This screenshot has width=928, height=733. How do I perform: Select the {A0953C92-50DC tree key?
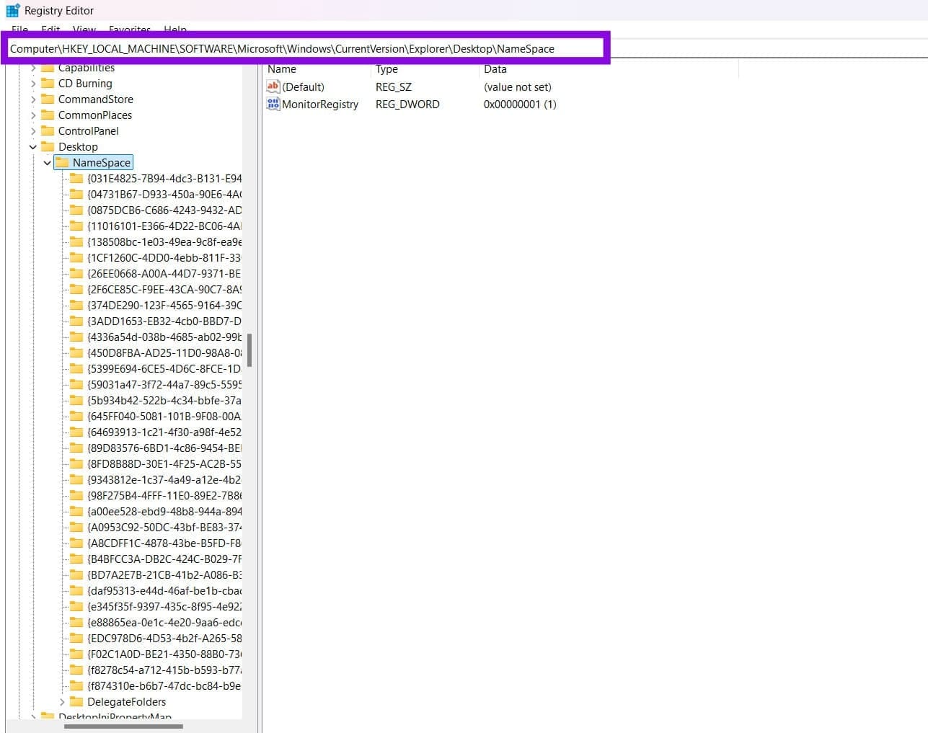pos(164,527)
